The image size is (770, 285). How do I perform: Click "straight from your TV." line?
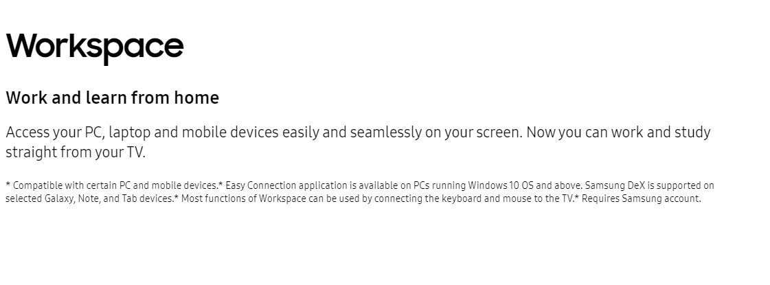click(x=76, y=152)
